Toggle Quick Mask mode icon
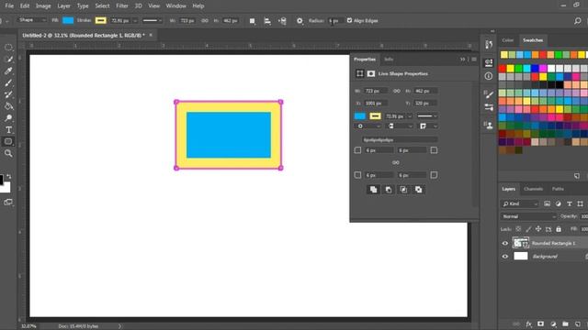588x330 pixels. click(8, 203)
